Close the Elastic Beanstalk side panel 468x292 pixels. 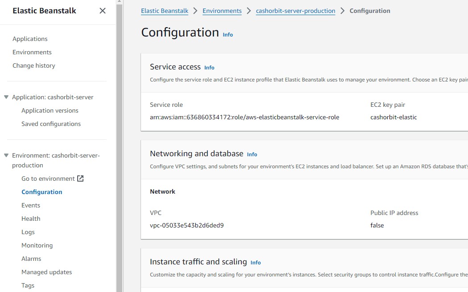(103, 11)
